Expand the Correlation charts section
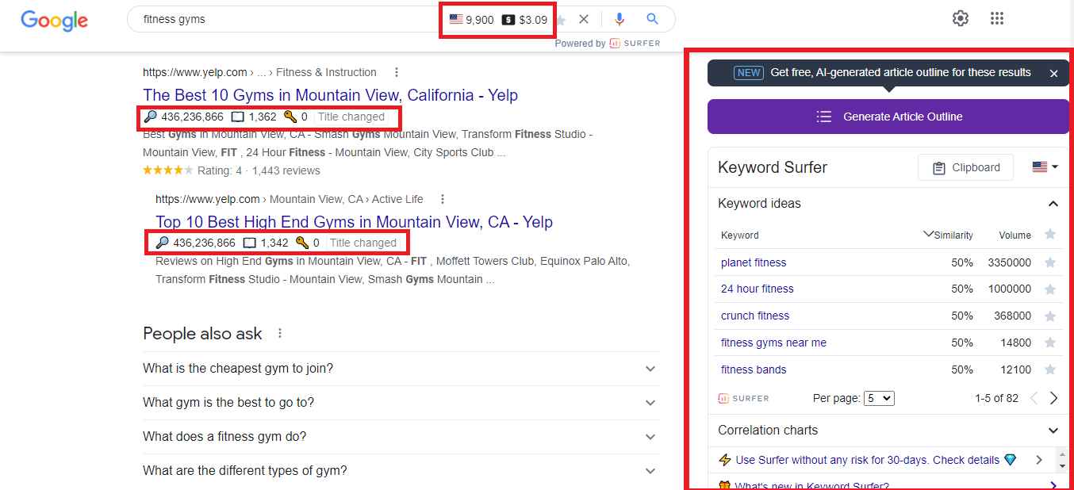This screenshot has width=1074, height=490. coord(1053,430)
